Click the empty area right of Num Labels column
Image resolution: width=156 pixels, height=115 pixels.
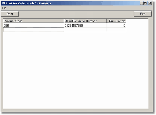coord(137,25)
